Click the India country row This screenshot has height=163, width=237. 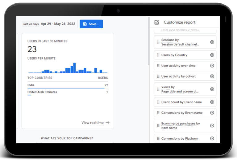pyautogui.click(x=68, y=85)
